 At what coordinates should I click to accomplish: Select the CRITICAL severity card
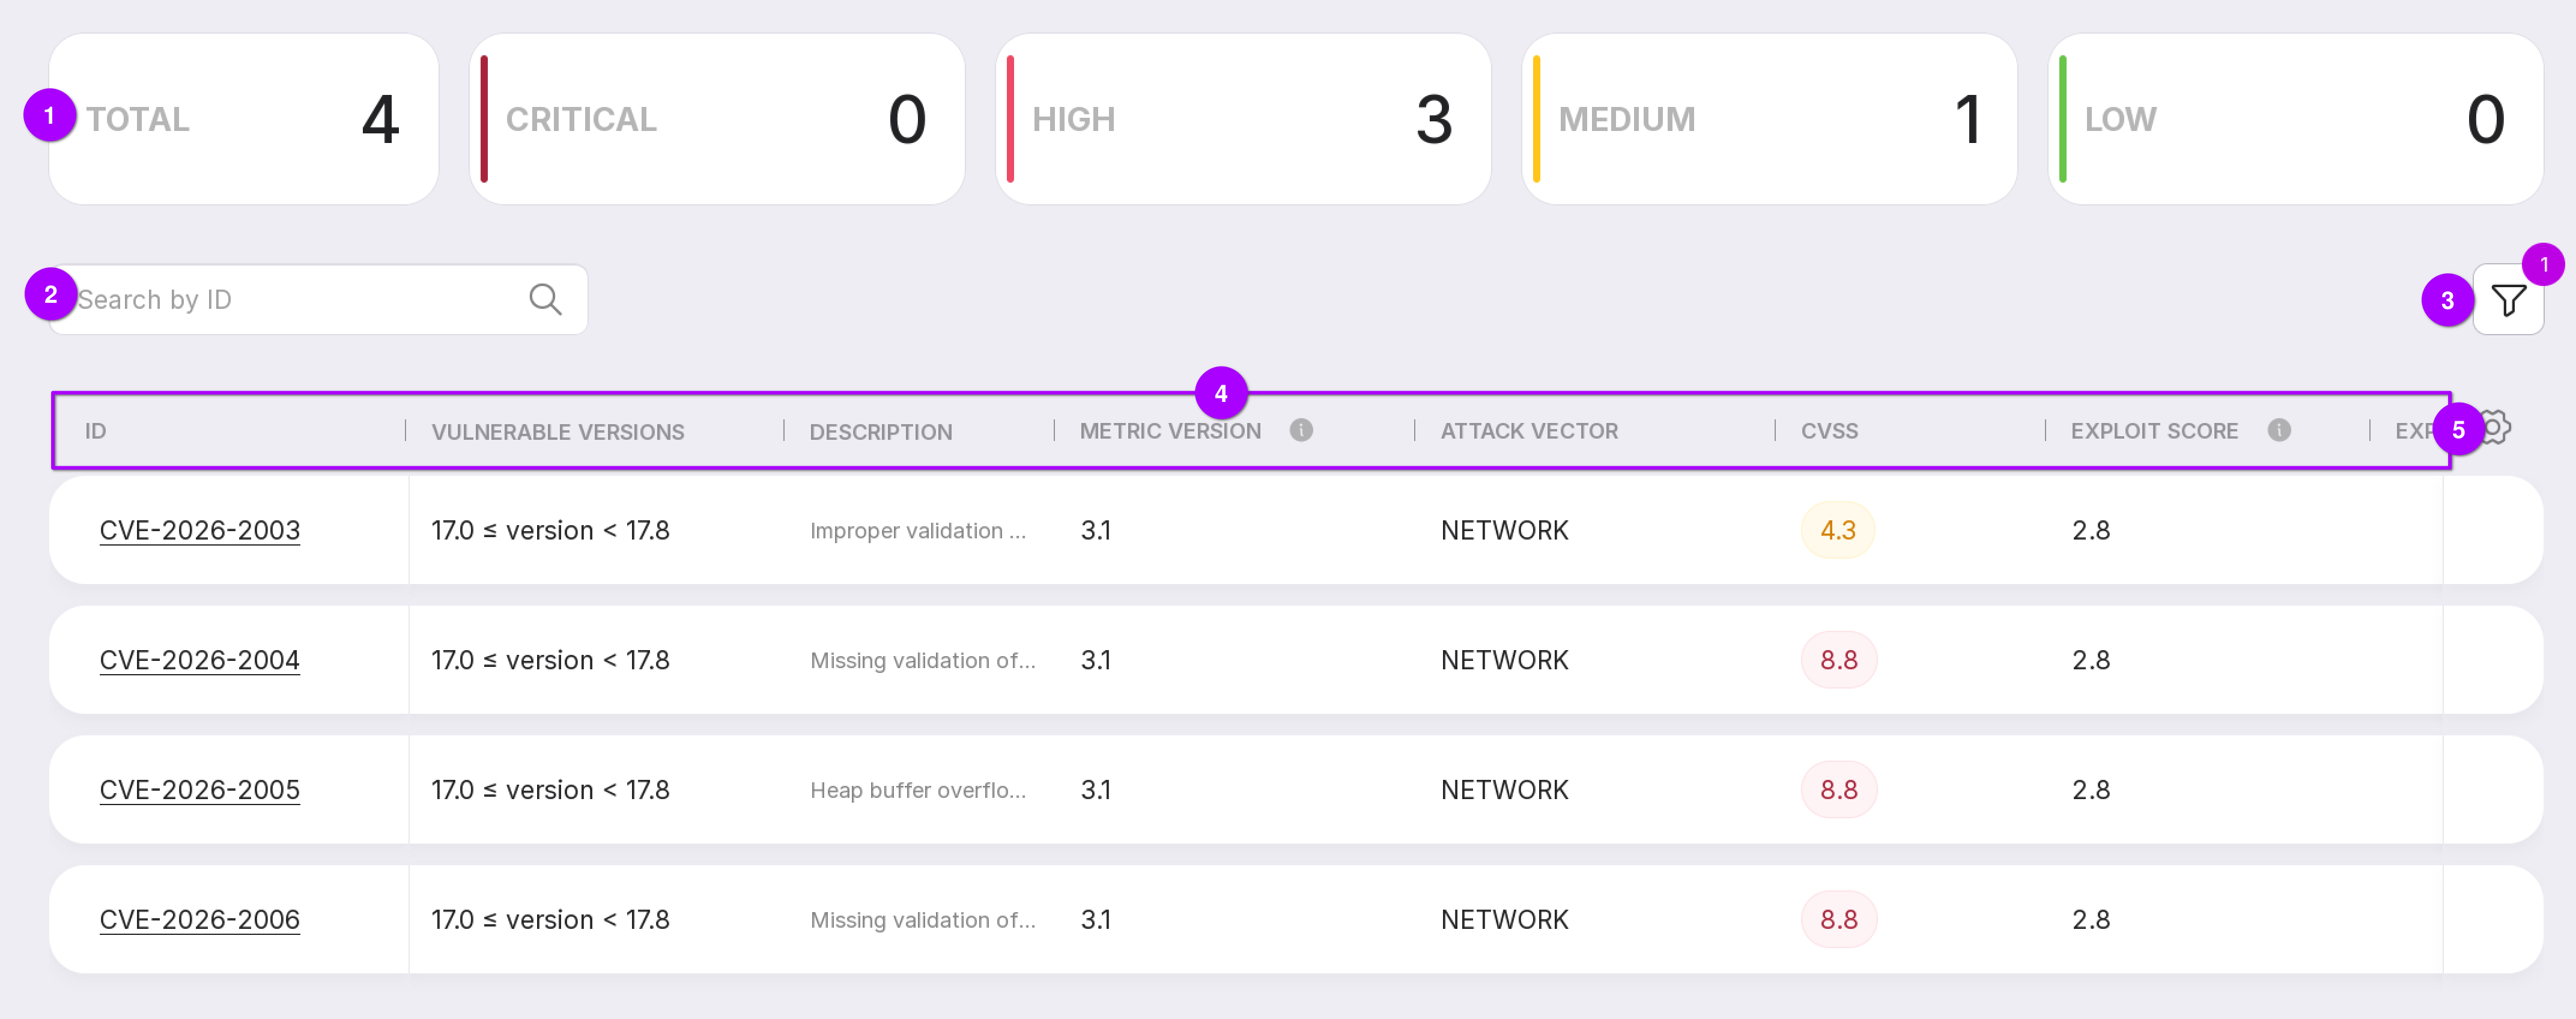716,119
